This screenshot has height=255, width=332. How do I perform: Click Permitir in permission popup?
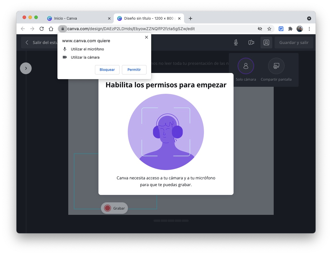click(x=134, y=70)
